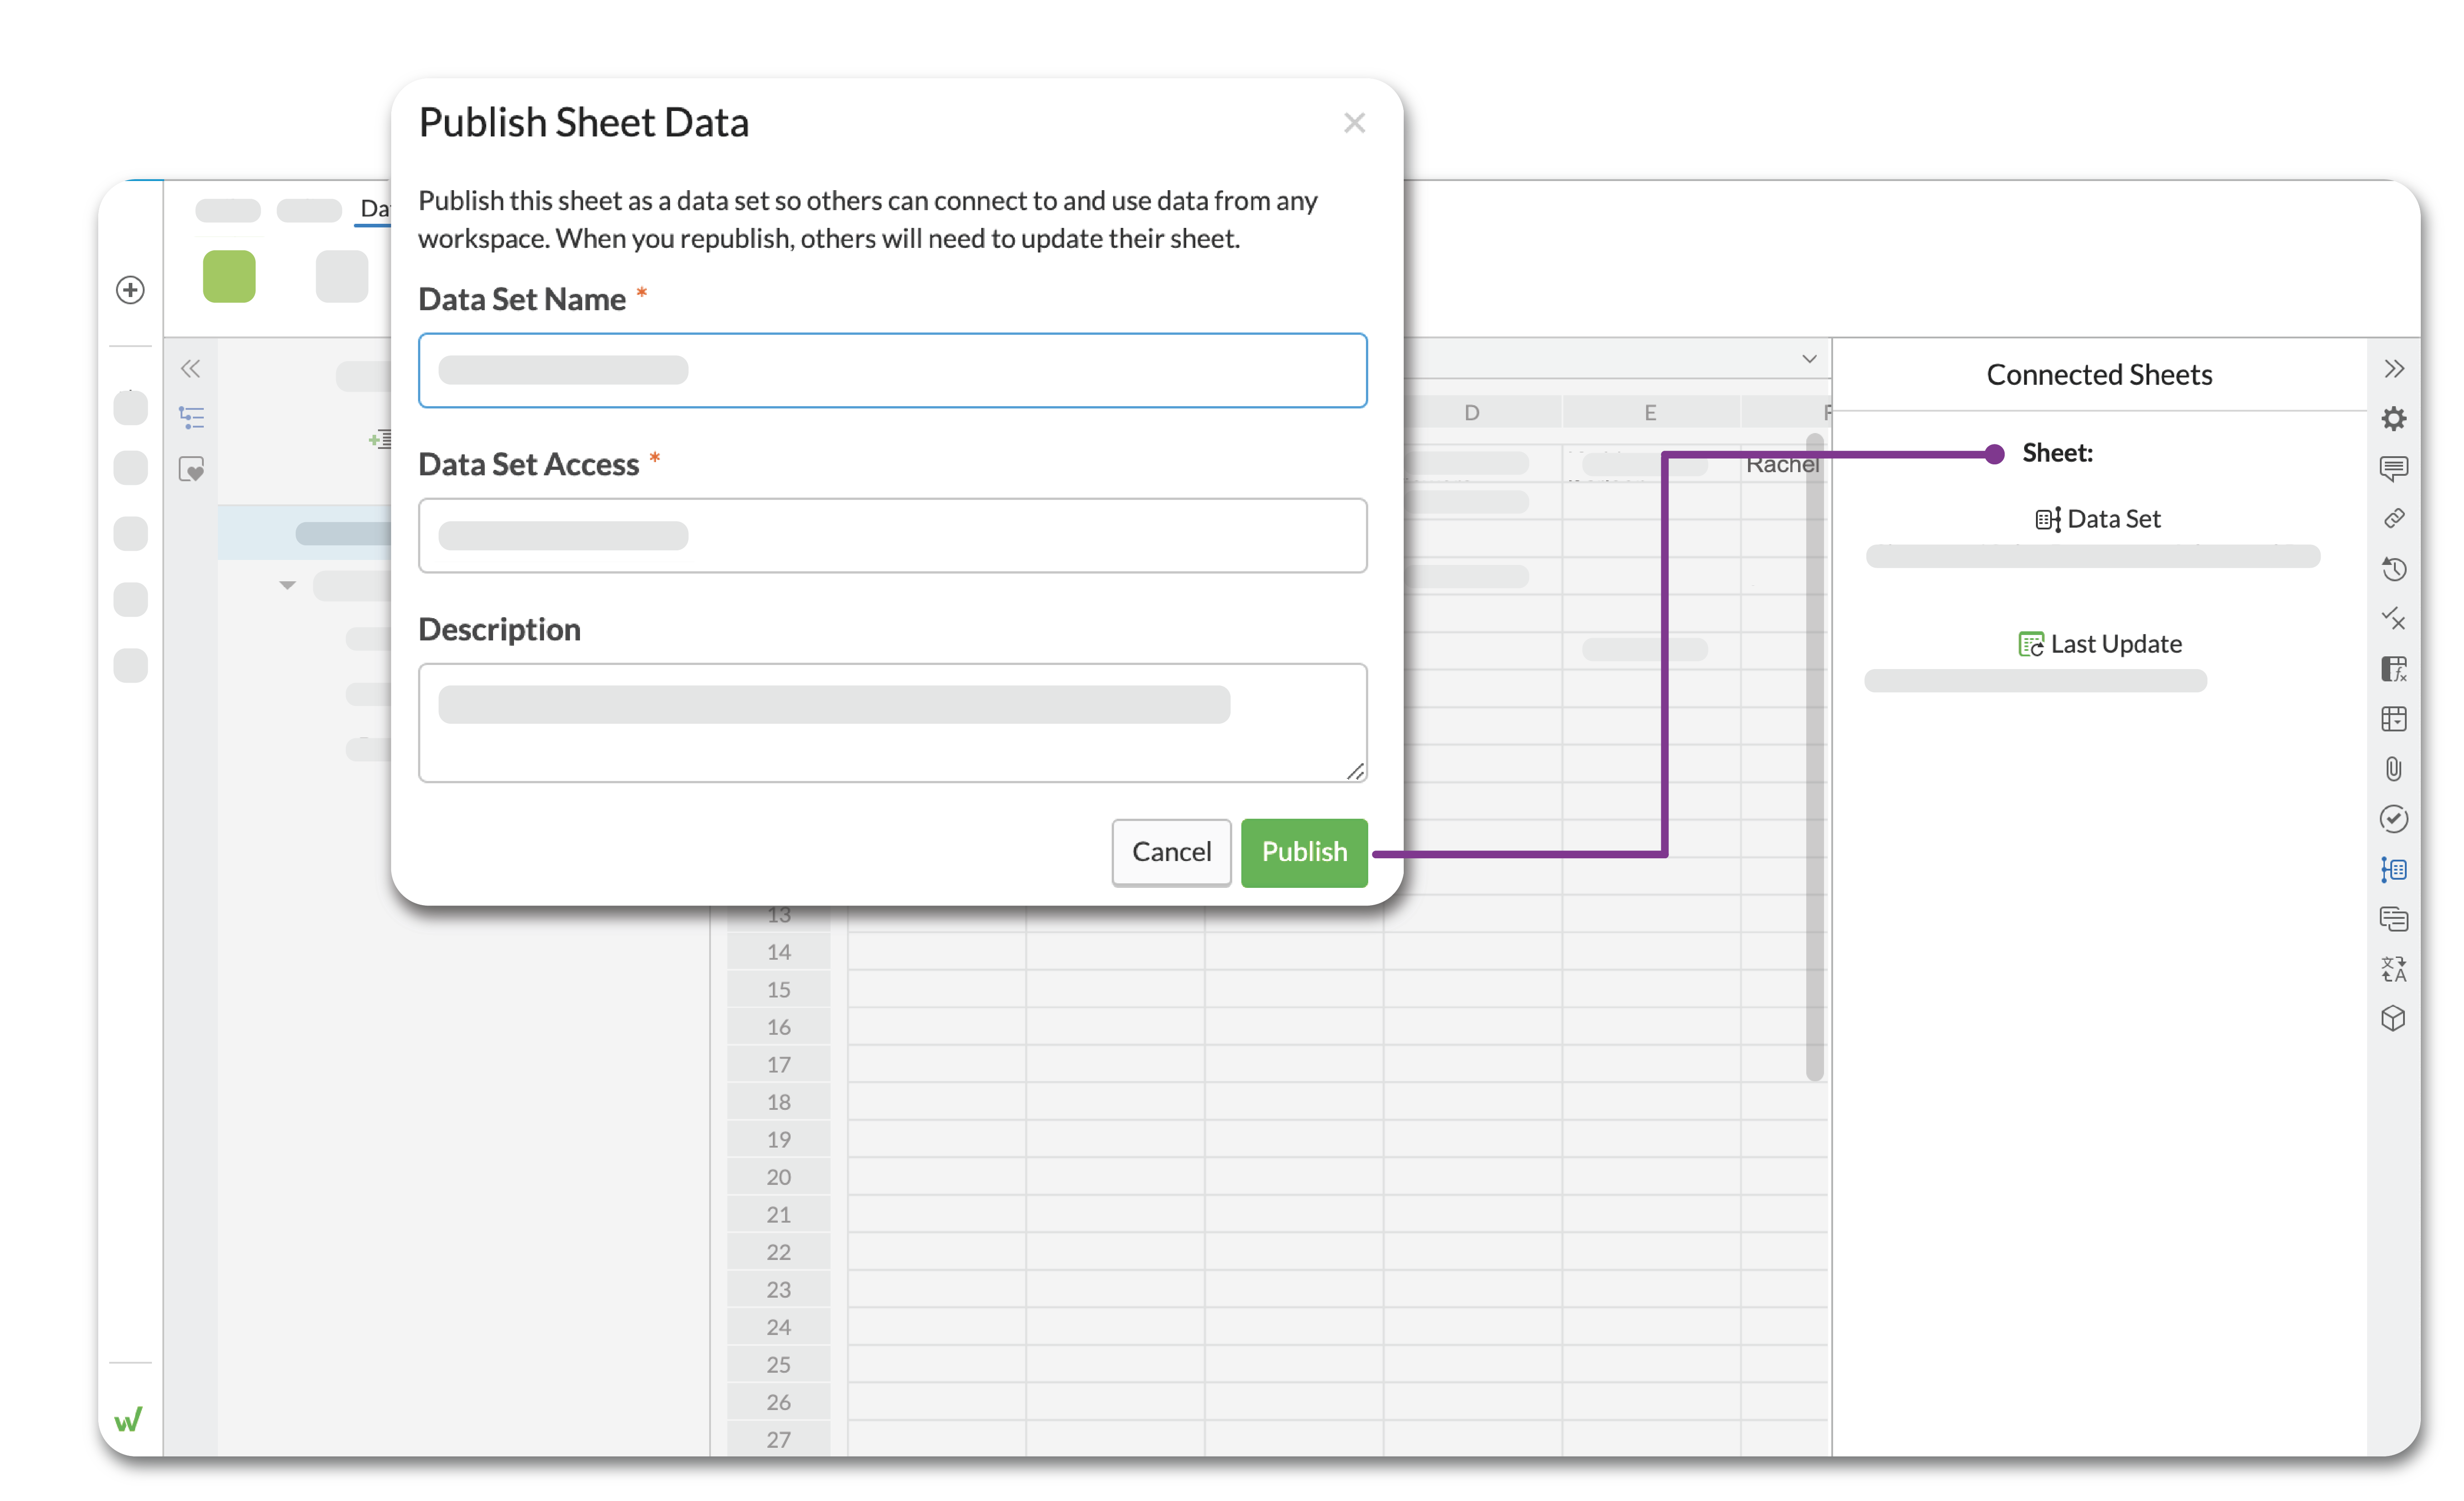
Task: Open the history clock icon
Action: (x=2393, y=569)
